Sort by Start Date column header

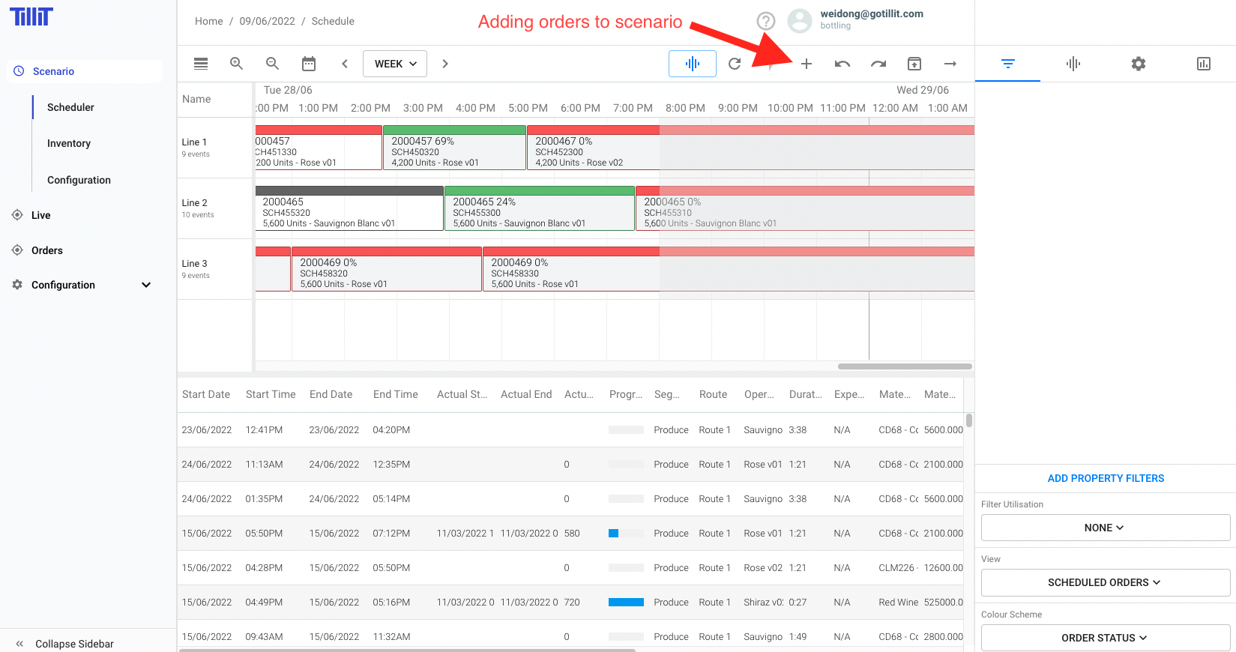206,394
